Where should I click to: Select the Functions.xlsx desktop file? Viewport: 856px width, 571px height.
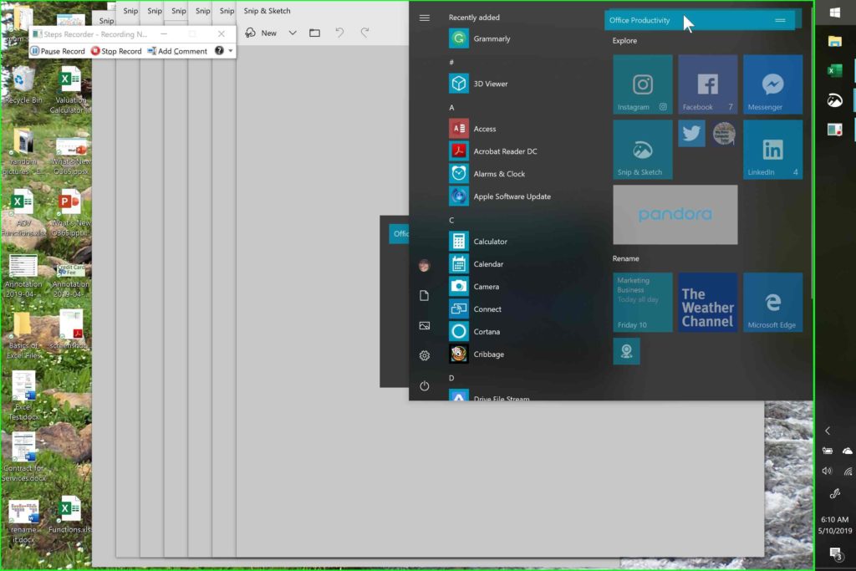click(69, 515)
